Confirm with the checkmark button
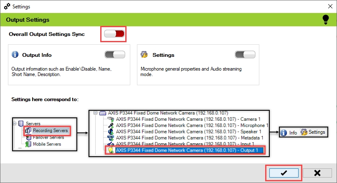Image resolution: width=337 pixels, height=183 pixels. [x=284, y=173]
